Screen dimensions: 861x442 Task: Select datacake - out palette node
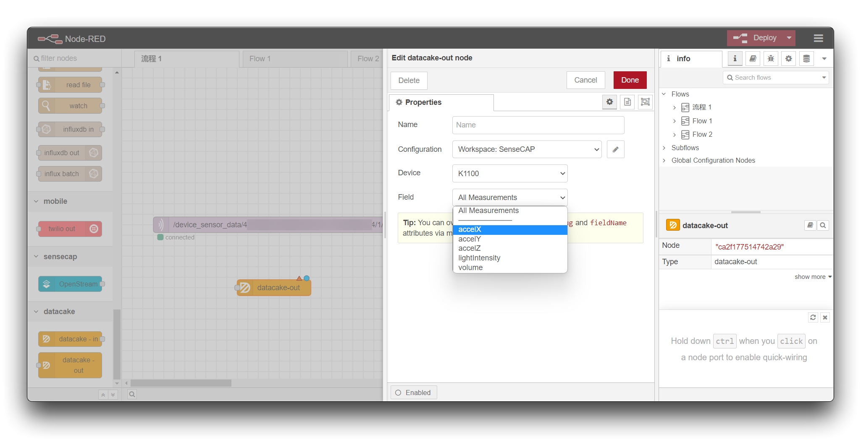click(x=70, y=365)
